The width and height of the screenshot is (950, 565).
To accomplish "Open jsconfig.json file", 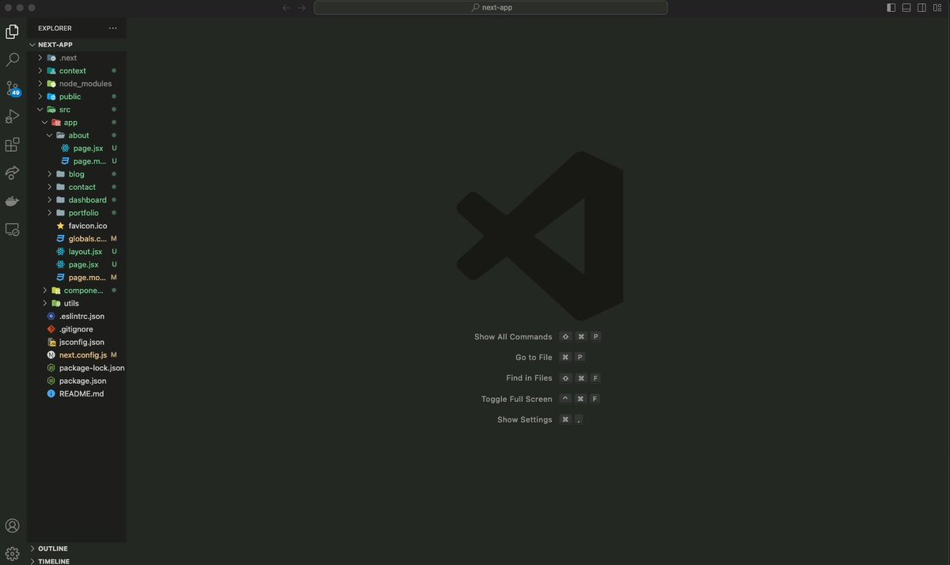I will (77, 342).
